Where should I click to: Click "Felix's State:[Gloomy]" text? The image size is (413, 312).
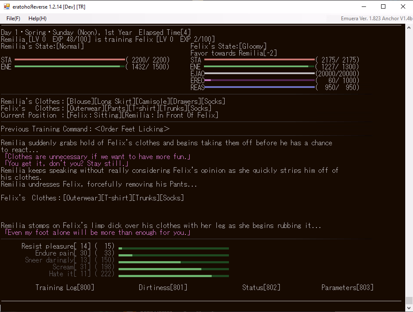[228, 47]
